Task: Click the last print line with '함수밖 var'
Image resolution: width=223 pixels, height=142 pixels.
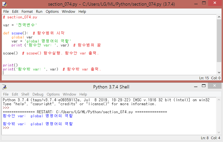Action: pos(52,69)
